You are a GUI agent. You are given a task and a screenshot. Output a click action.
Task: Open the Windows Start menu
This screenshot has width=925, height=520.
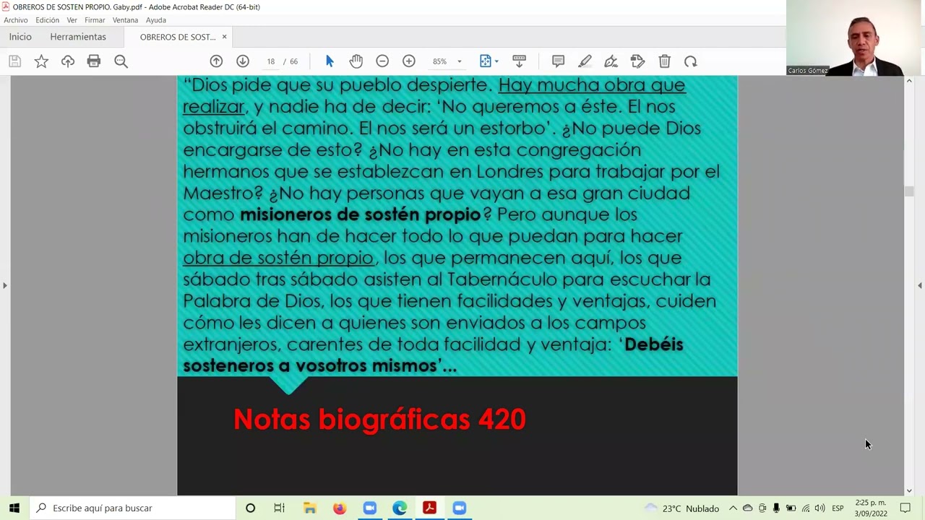pyautogui.click(x=14, y=508)
